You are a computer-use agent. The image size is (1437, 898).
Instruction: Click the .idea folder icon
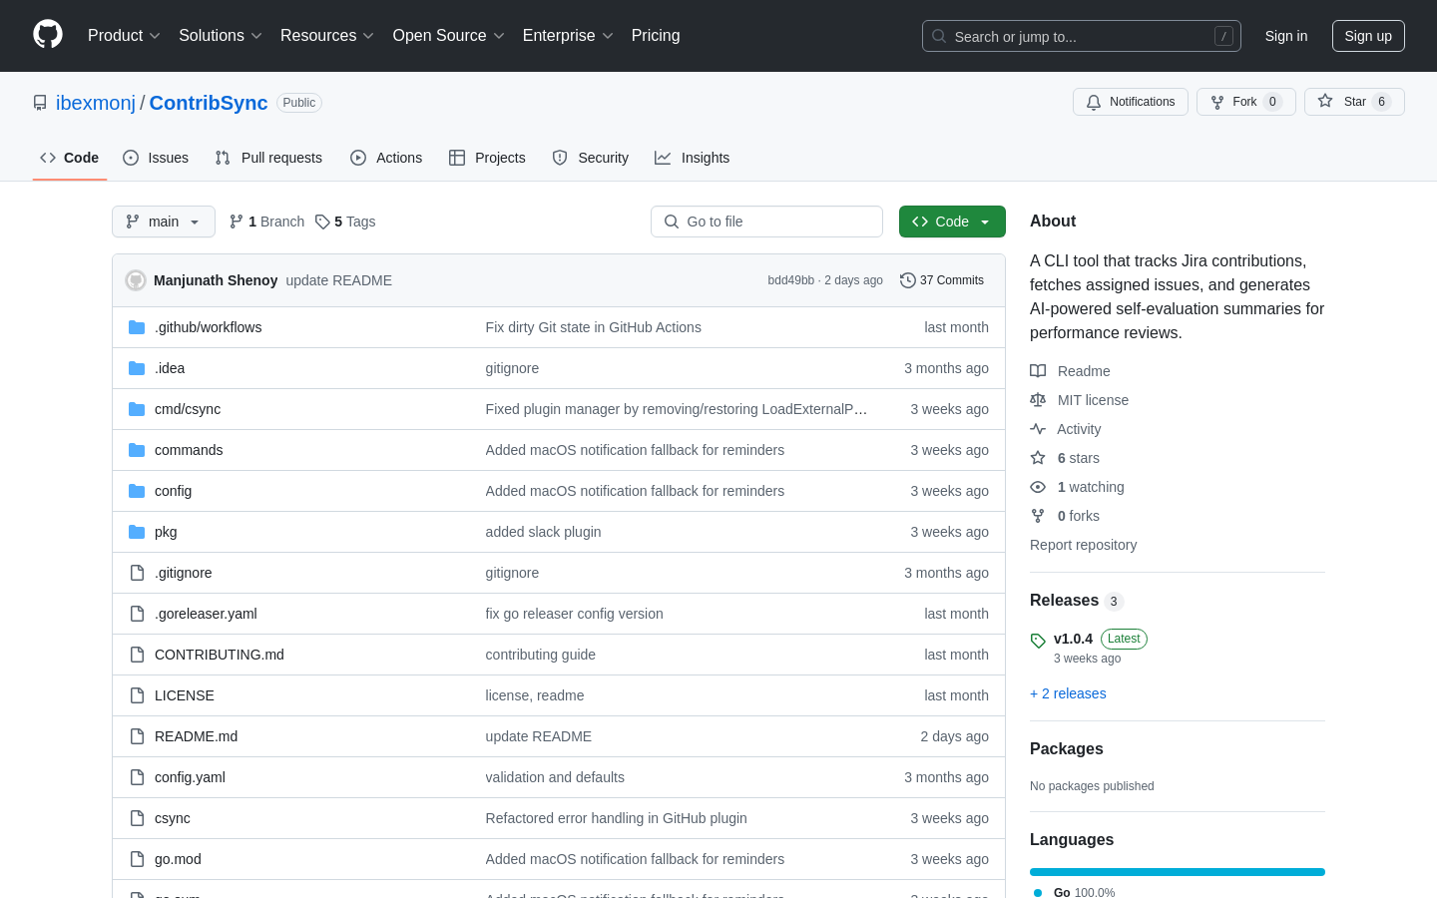pyautogui.click(x=137, y=368)
